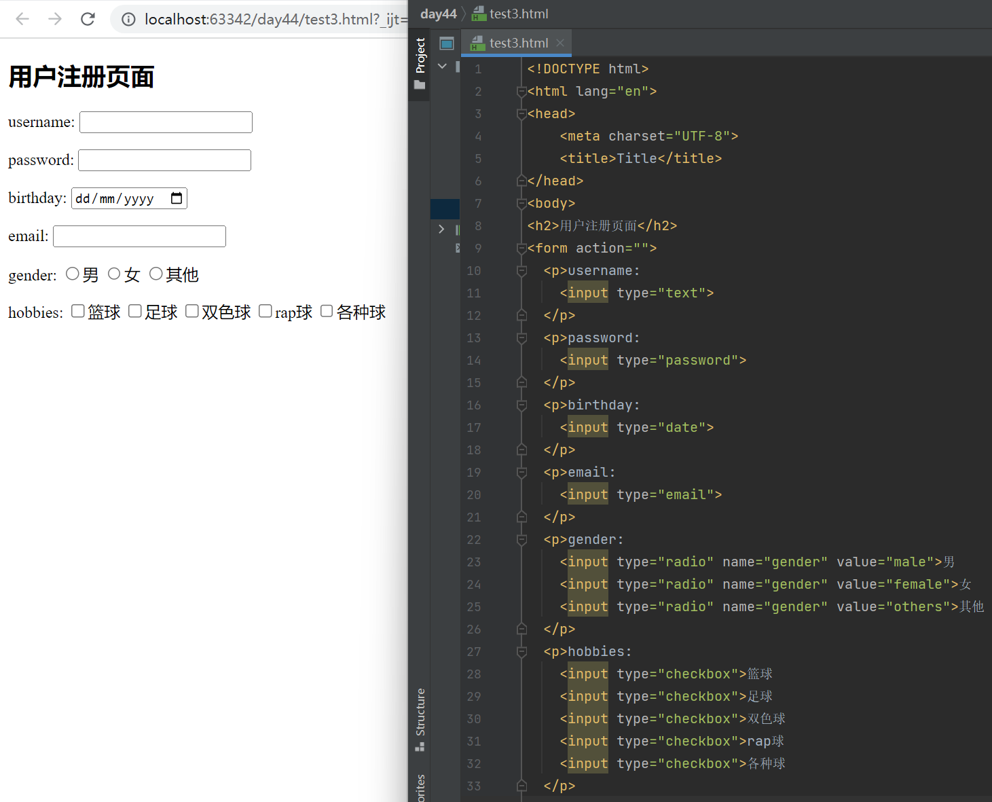Viewport: 992px width, 802px height.
Task: Open the Structure tool window
Action: [420, 720]
